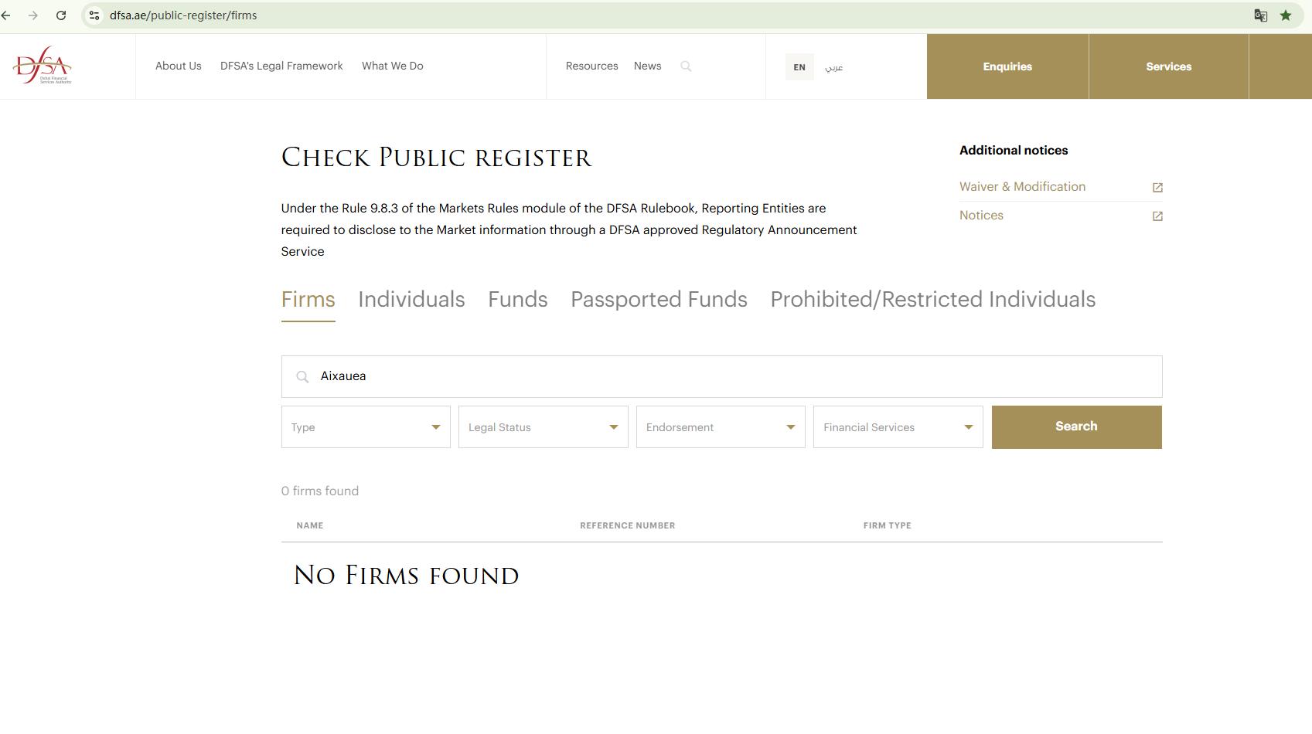Click the DFSA logo
This screenshot has height=734, width=1312.
[42, 65]
